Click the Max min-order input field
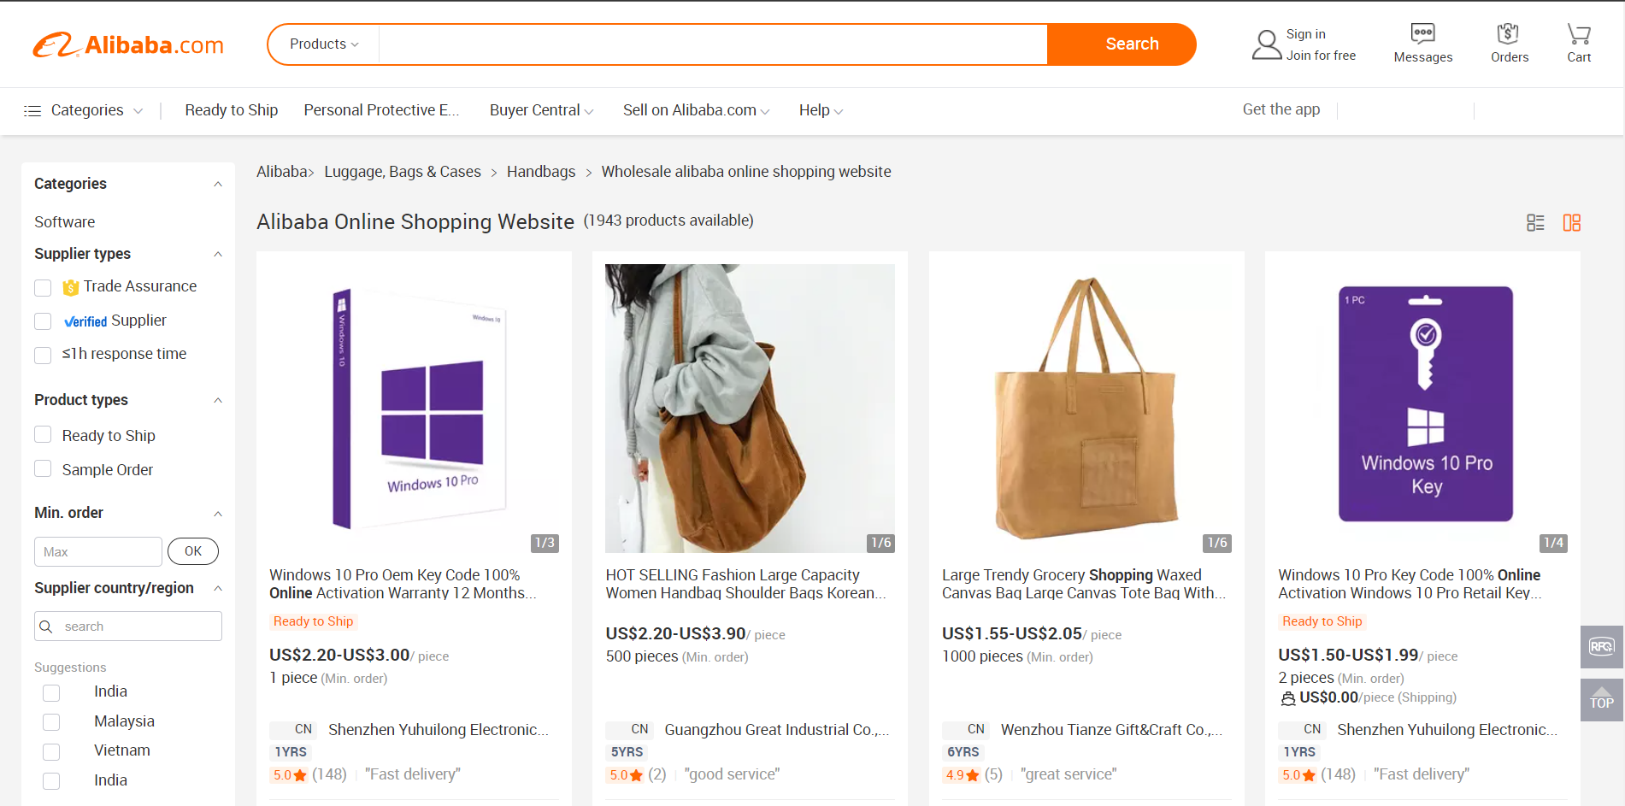 [98, 552]
